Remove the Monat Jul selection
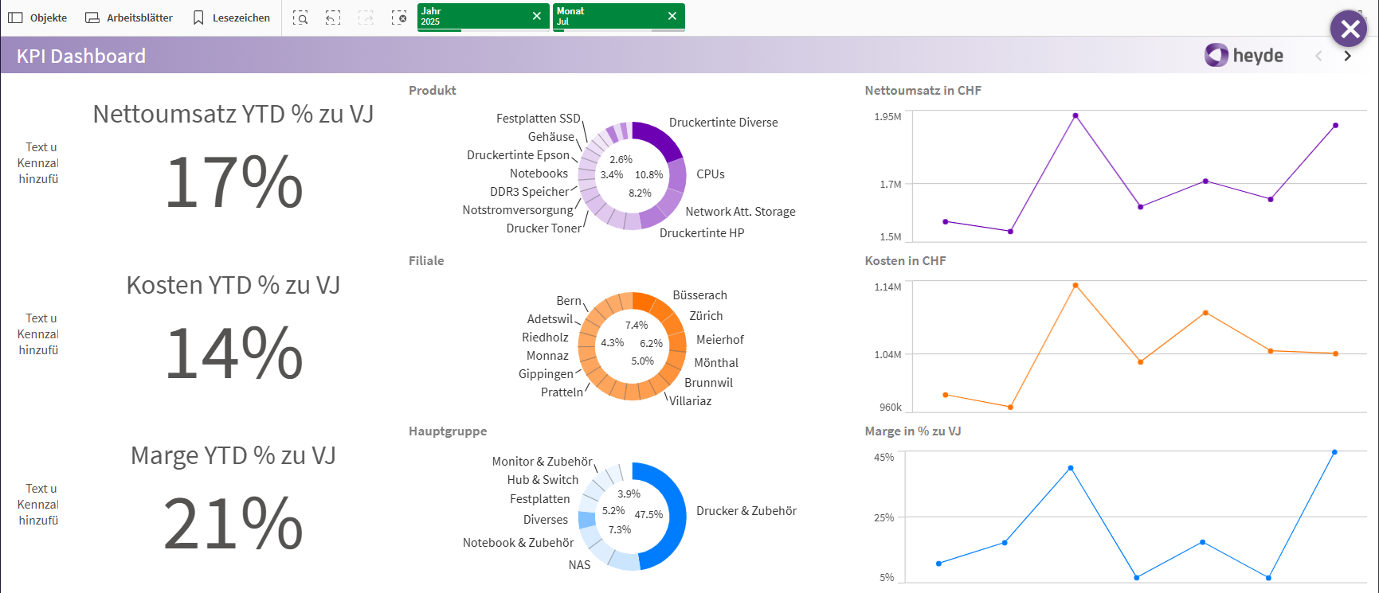The image size is (1379, 593). [672, 16]
